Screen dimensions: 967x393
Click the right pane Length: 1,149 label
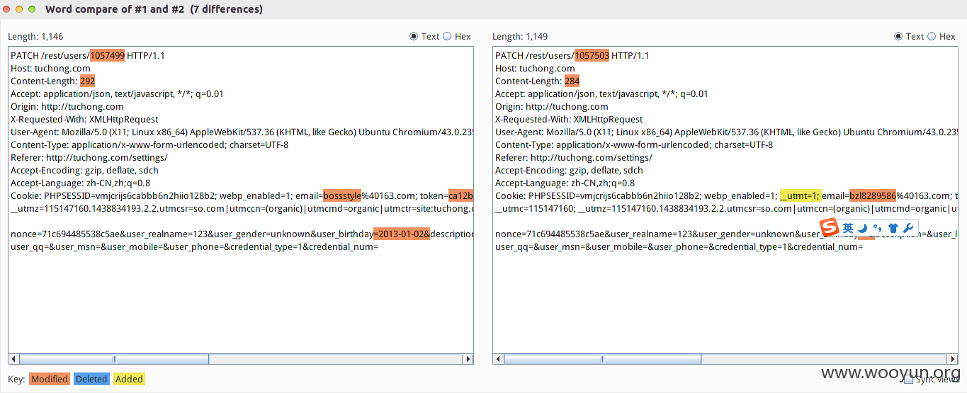[x=520, y=36]
